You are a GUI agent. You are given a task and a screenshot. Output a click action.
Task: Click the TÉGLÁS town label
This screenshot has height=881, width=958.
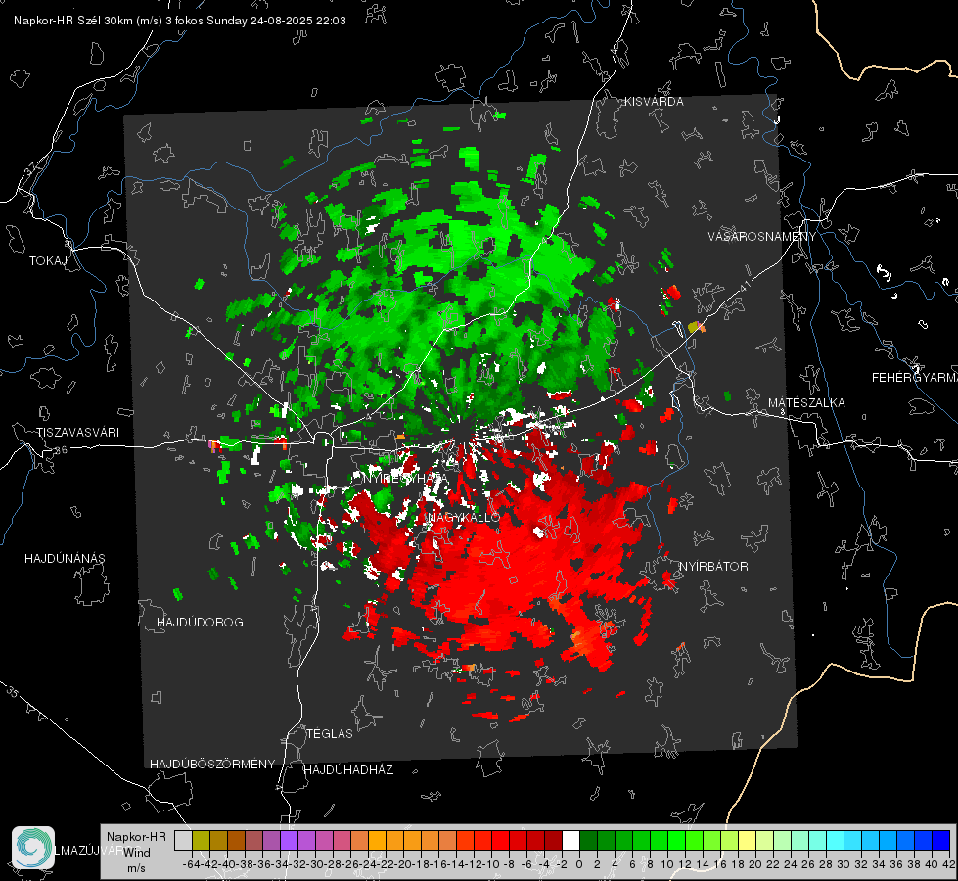(330, 733)
